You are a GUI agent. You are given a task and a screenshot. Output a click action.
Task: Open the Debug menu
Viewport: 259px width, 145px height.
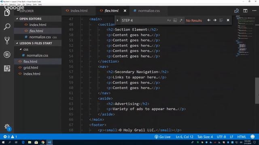pos(29,4)
